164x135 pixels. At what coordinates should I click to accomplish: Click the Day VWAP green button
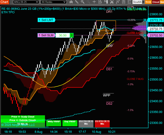(x=70, y=123)
